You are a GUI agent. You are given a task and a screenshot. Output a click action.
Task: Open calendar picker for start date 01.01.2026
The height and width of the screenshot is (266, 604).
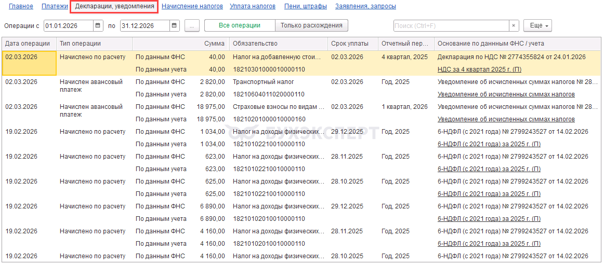pyautogui.click(x=98, y=26)
